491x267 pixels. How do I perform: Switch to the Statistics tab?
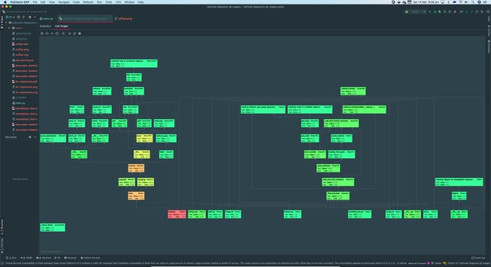(x=45, y=26)
